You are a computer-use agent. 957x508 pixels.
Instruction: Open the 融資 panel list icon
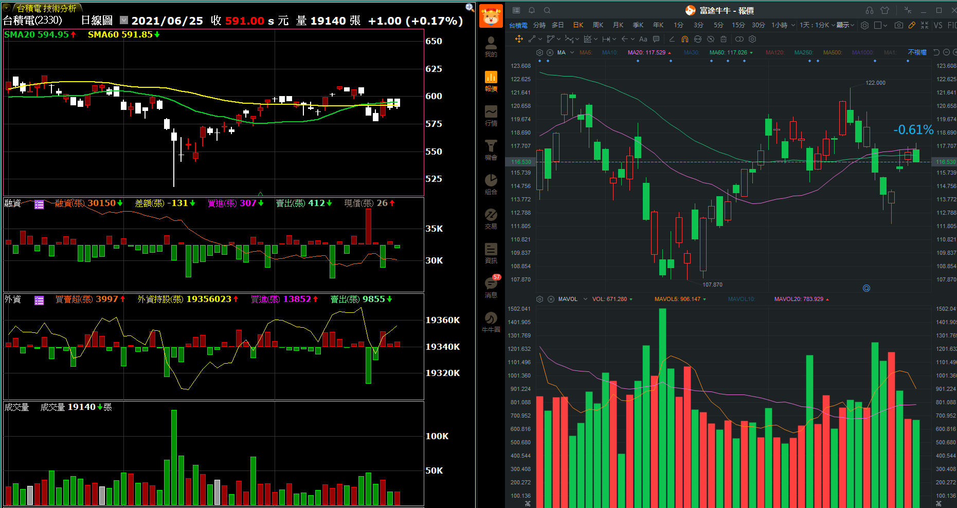pyautogui.click(x=39, y=204)
